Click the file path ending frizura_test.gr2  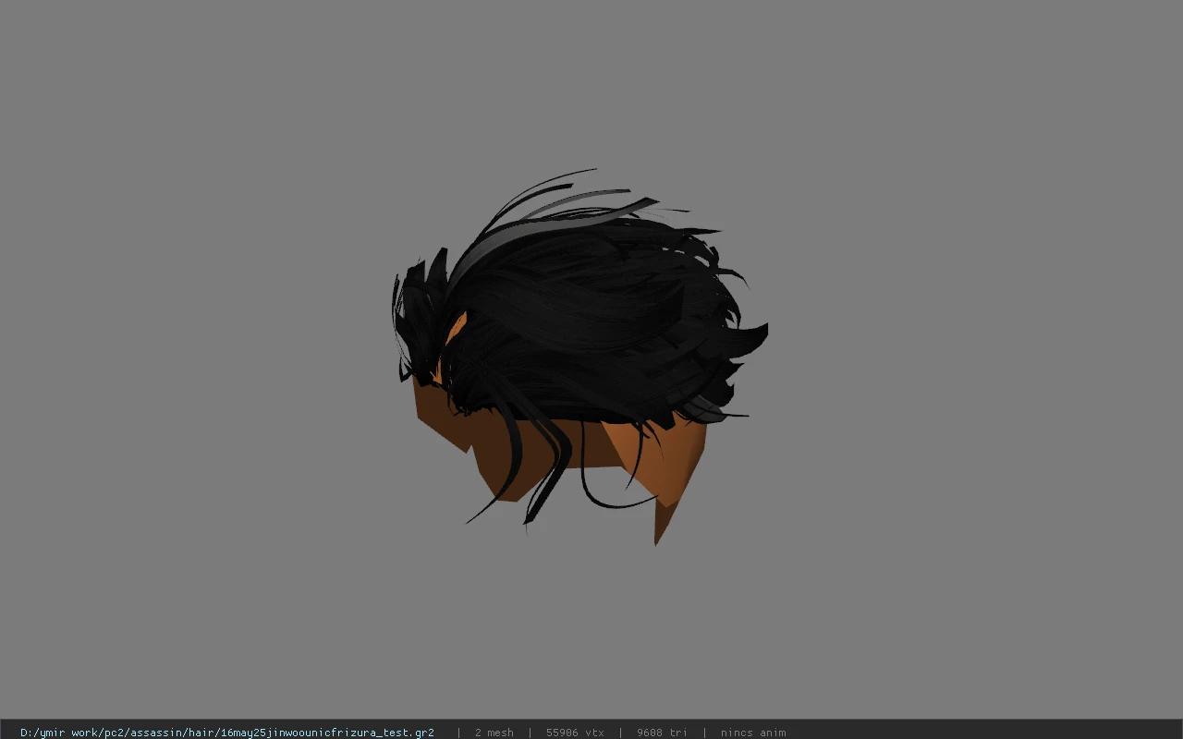click(227, 733)
